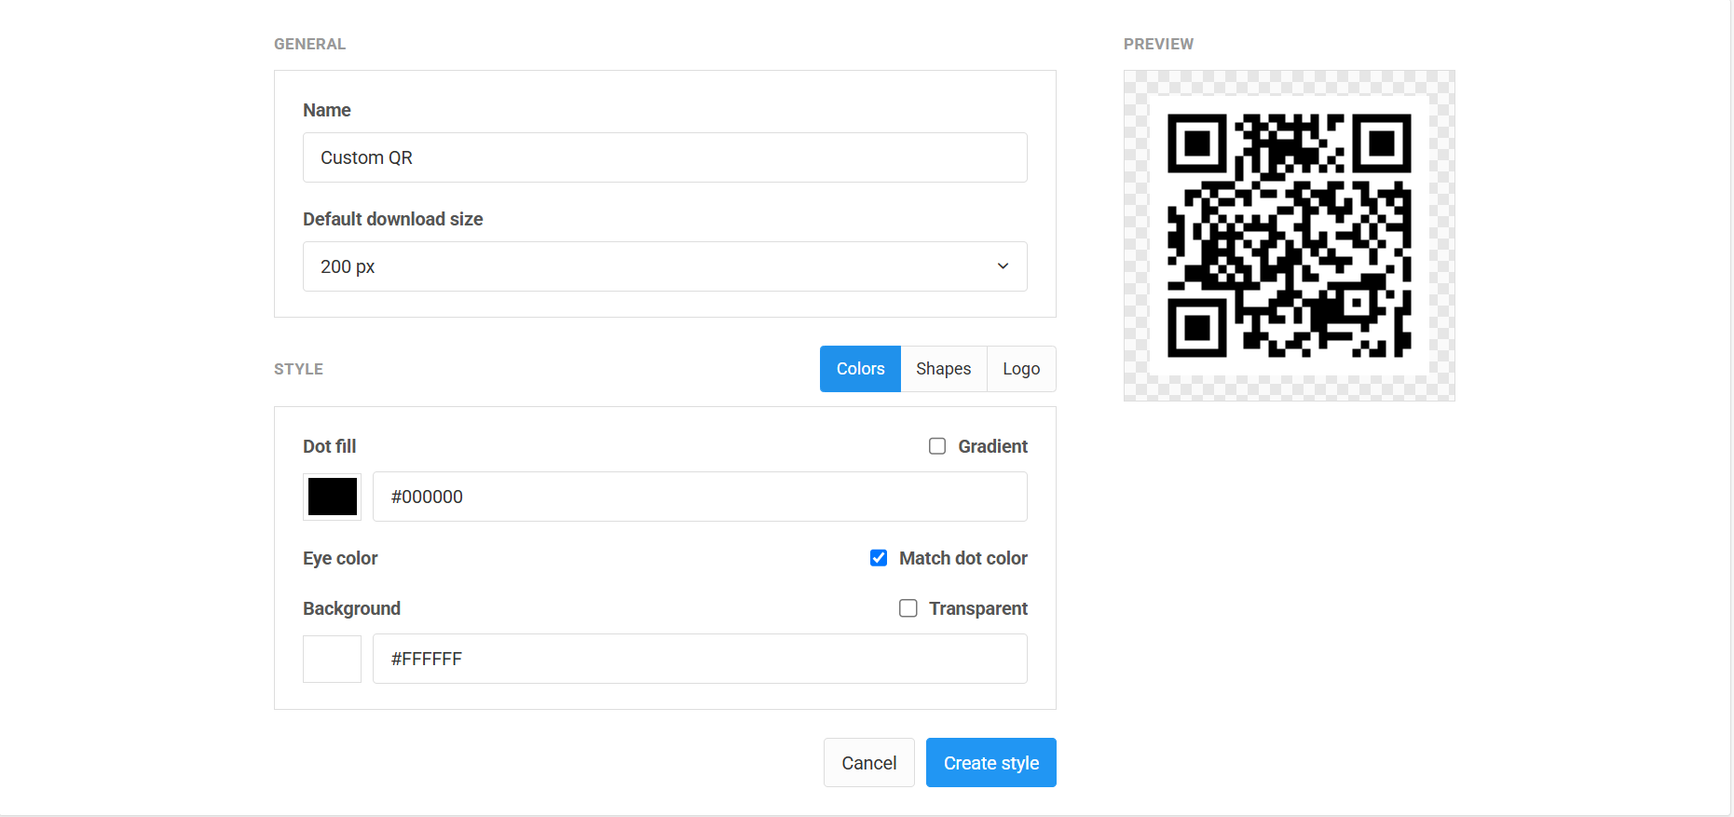Click the QR code preview image
Image resolution: width=1734 pixels, height=817 pixels.
pyautogui.click(x=1290, y=236)
